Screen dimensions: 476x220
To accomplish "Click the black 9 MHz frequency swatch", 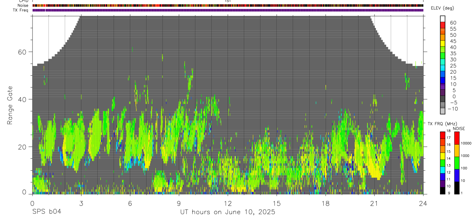I will click(x=442, y=191).
